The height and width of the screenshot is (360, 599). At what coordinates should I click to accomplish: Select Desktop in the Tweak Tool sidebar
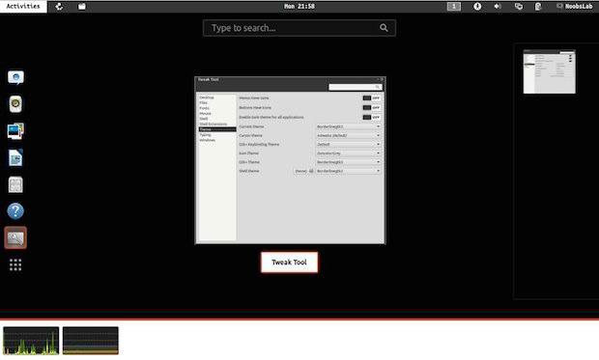coord(207,97)
